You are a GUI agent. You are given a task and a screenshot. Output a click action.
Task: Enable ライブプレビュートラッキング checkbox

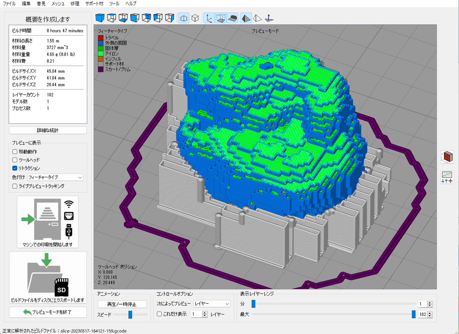click(15, 186)
